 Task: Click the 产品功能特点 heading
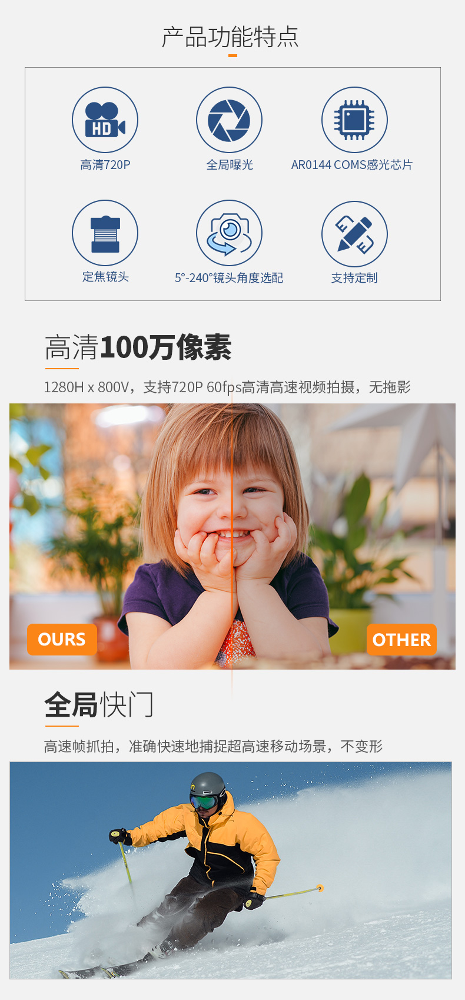[x=230, y=37]
